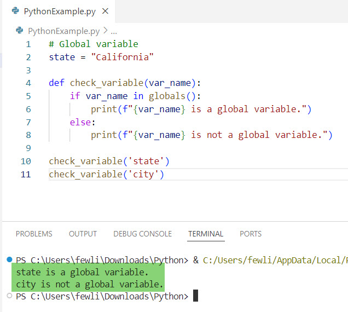Click the breadcrumb ellipsis after PythonExample.py

[x=114, y=32]
